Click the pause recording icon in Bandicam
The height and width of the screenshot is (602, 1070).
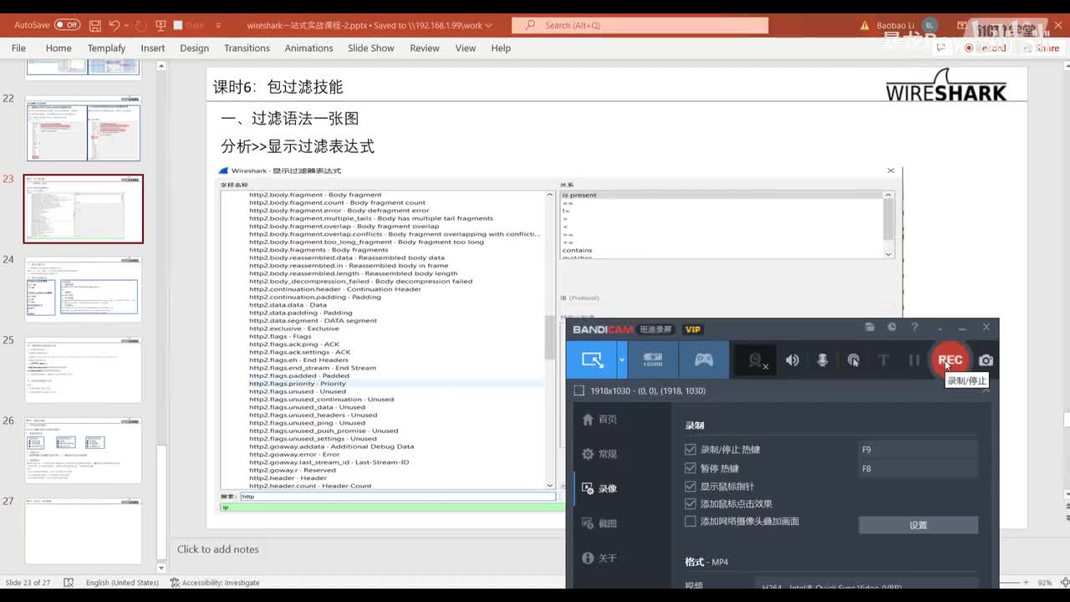[915, 360]
